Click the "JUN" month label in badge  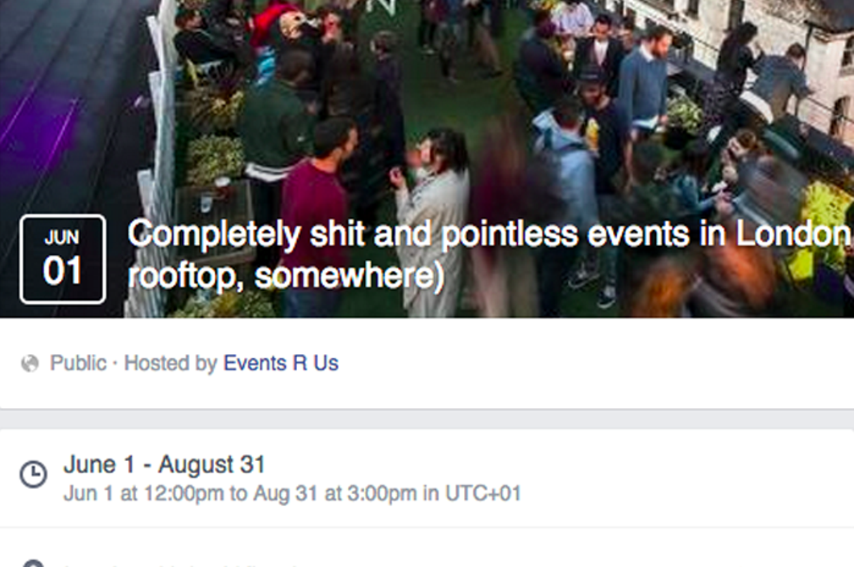coord(62,238)
